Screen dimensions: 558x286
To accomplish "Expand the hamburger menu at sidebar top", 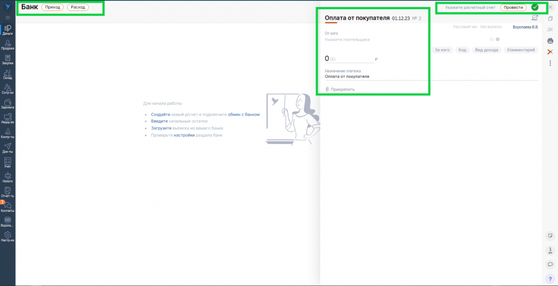I will (8, 18).
